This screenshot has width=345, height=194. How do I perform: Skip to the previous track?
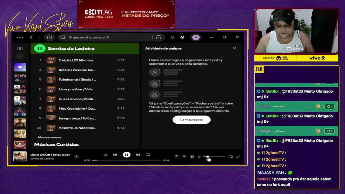point(115,155)
